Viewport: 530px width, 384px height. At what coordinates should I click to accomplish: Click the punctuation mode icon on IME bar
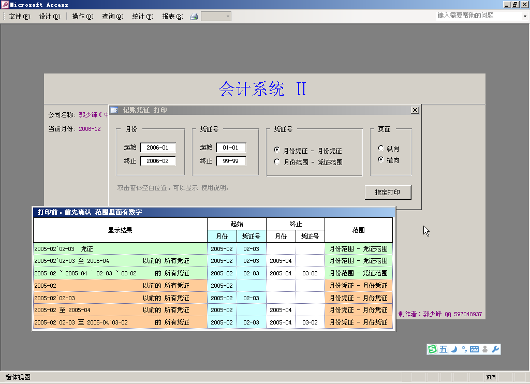click(464, 349)
